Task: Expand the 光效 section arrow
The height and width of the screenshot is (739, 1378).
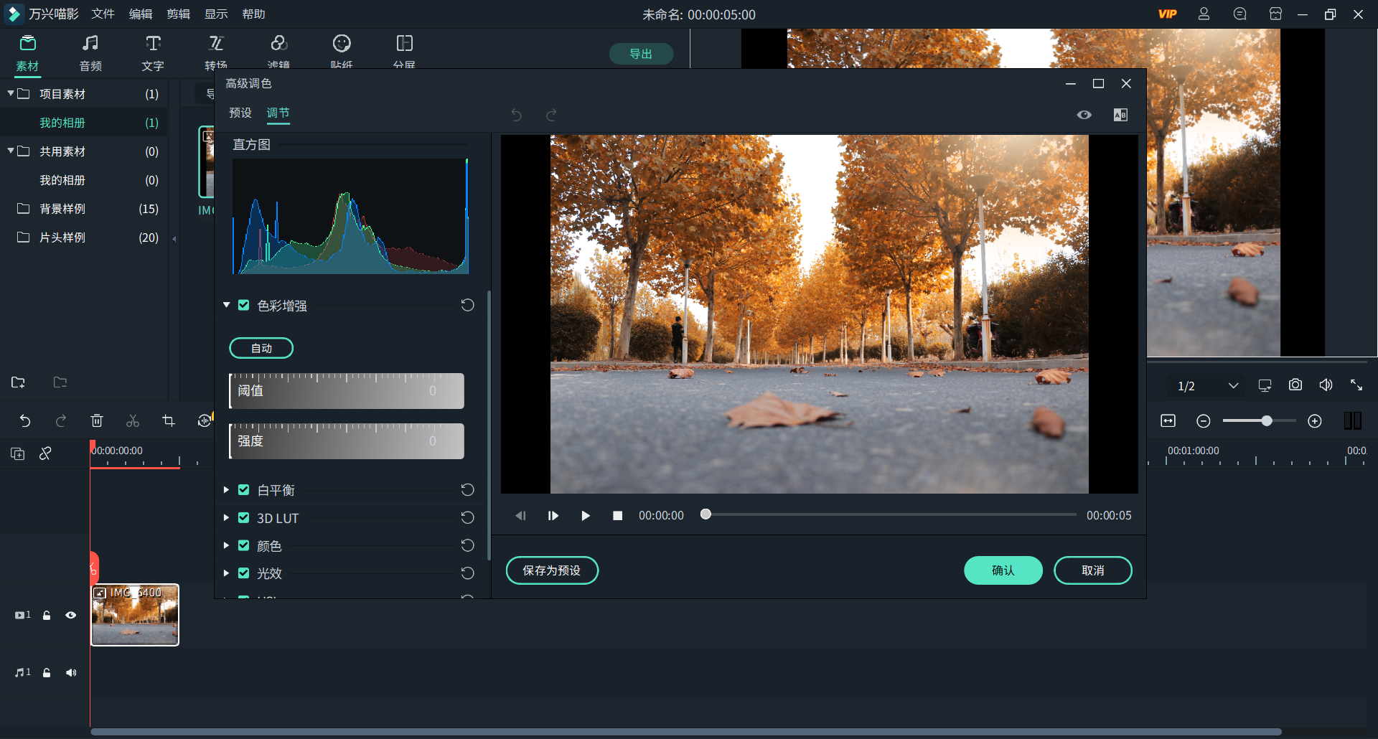Action: (x=226, y=573)
